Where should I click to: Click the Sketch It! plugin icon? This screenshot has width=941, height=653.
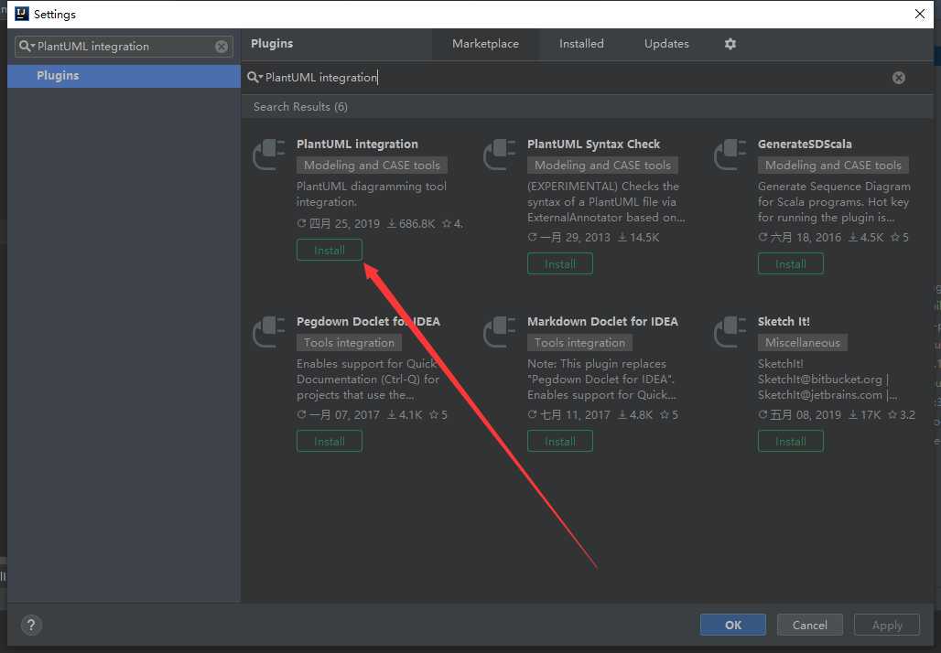point(730,332)
